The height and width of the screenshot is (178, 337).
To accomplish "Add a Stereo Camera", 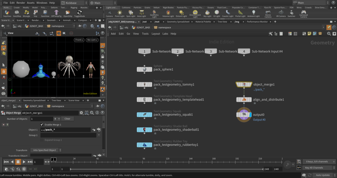I will point(268,14).
